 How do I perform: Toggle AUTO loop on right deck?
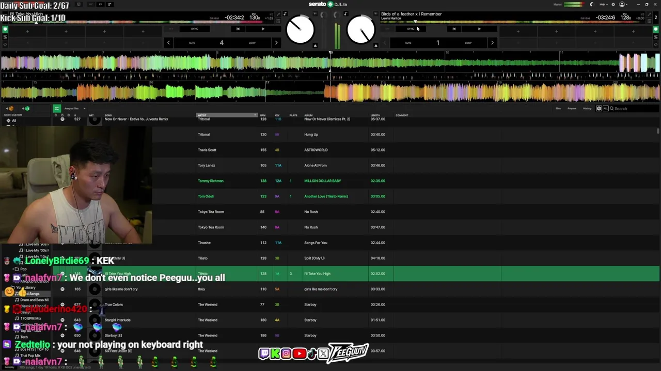click(408, 43)
